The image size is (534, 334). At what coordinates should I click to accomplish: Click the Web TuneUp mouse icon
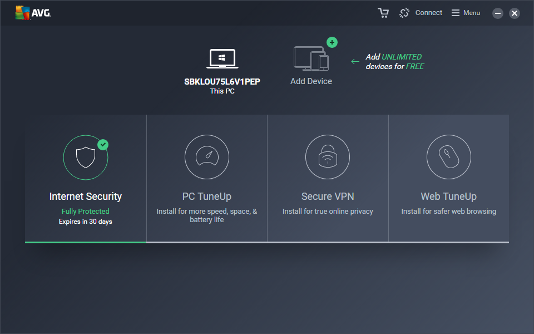tap(448, 157)
